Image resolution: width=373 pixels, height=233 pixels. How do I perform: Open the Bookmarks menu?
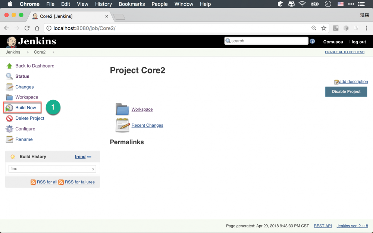point(131,4)
